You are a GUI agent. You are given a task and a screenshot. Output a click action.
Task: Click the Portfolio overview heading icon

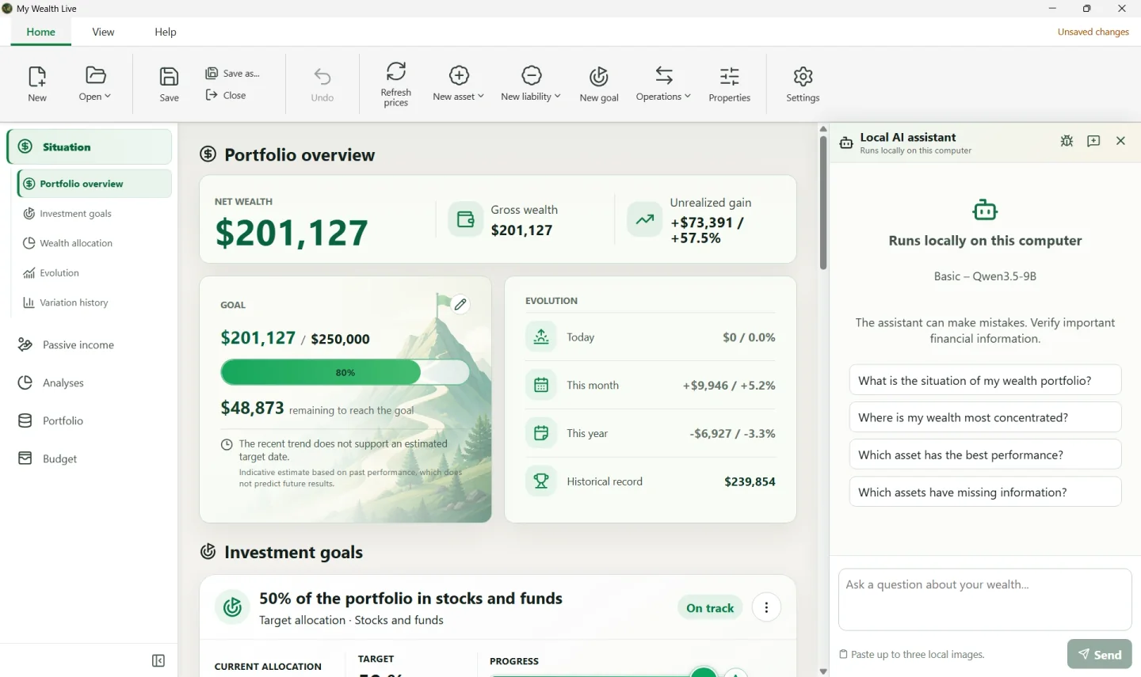(208, 154)
